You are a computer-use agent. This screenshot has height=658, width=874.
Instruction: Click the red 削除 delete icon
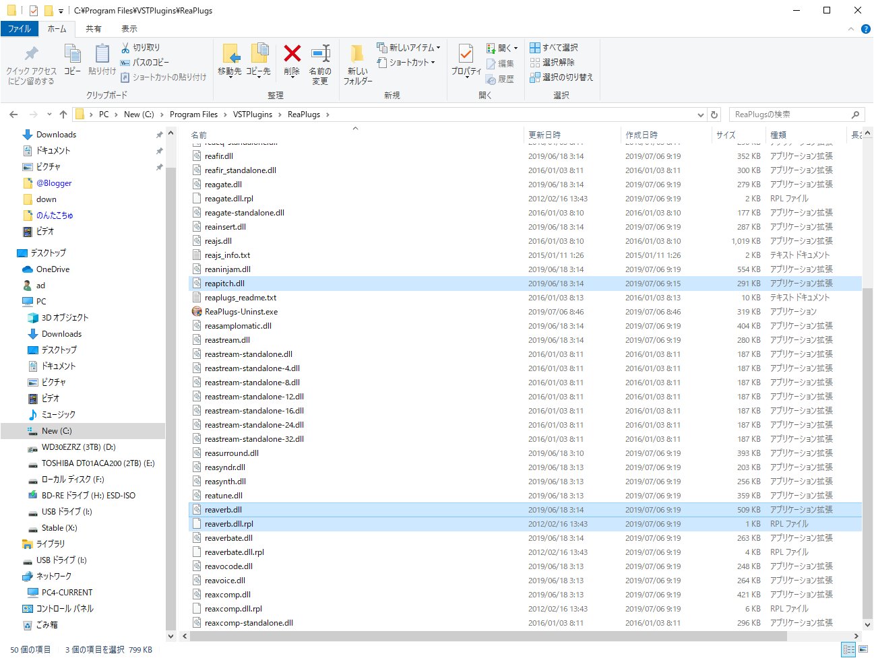292,53
